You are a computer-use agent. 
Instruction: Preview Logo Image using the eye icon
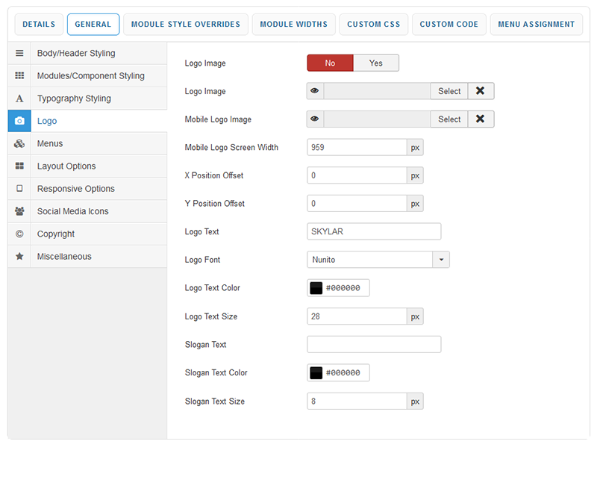315,91
